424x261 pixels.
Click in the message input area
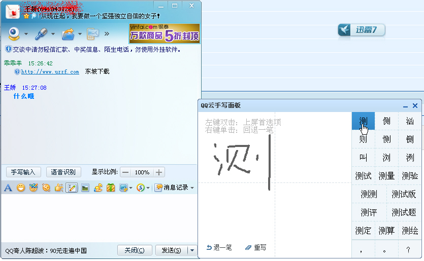click(99, 217)
